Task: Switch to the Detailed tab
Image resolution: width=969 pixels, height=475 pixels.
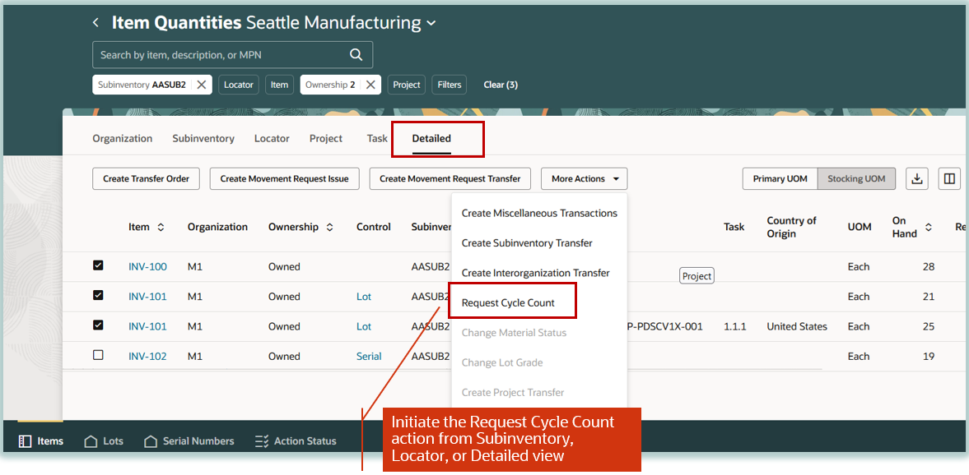Action: tap(431, 139)
